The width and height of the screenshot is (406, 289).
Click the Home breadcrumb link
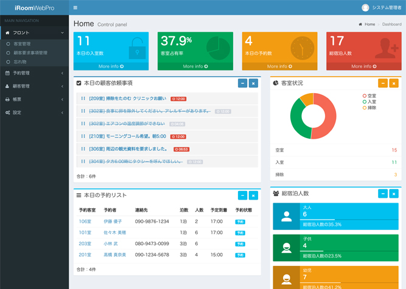[x=369, y=24]
